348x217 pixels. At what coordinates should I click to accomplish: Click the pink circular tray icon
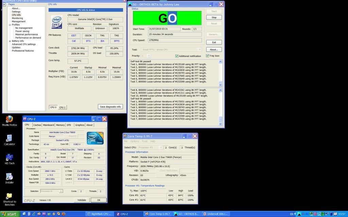click(315, 214)
